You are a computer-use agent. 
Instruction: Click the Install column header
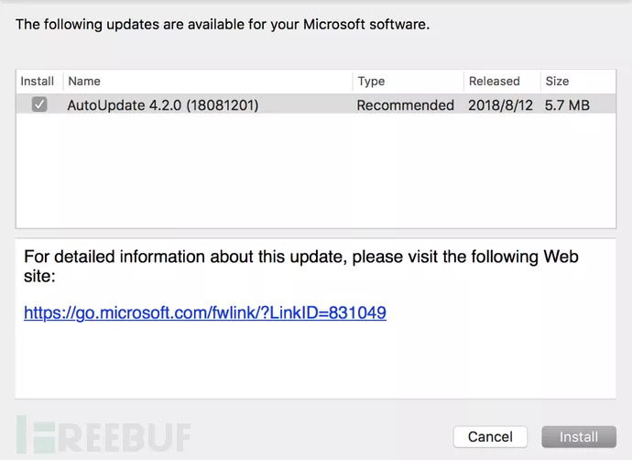(38, 82)
